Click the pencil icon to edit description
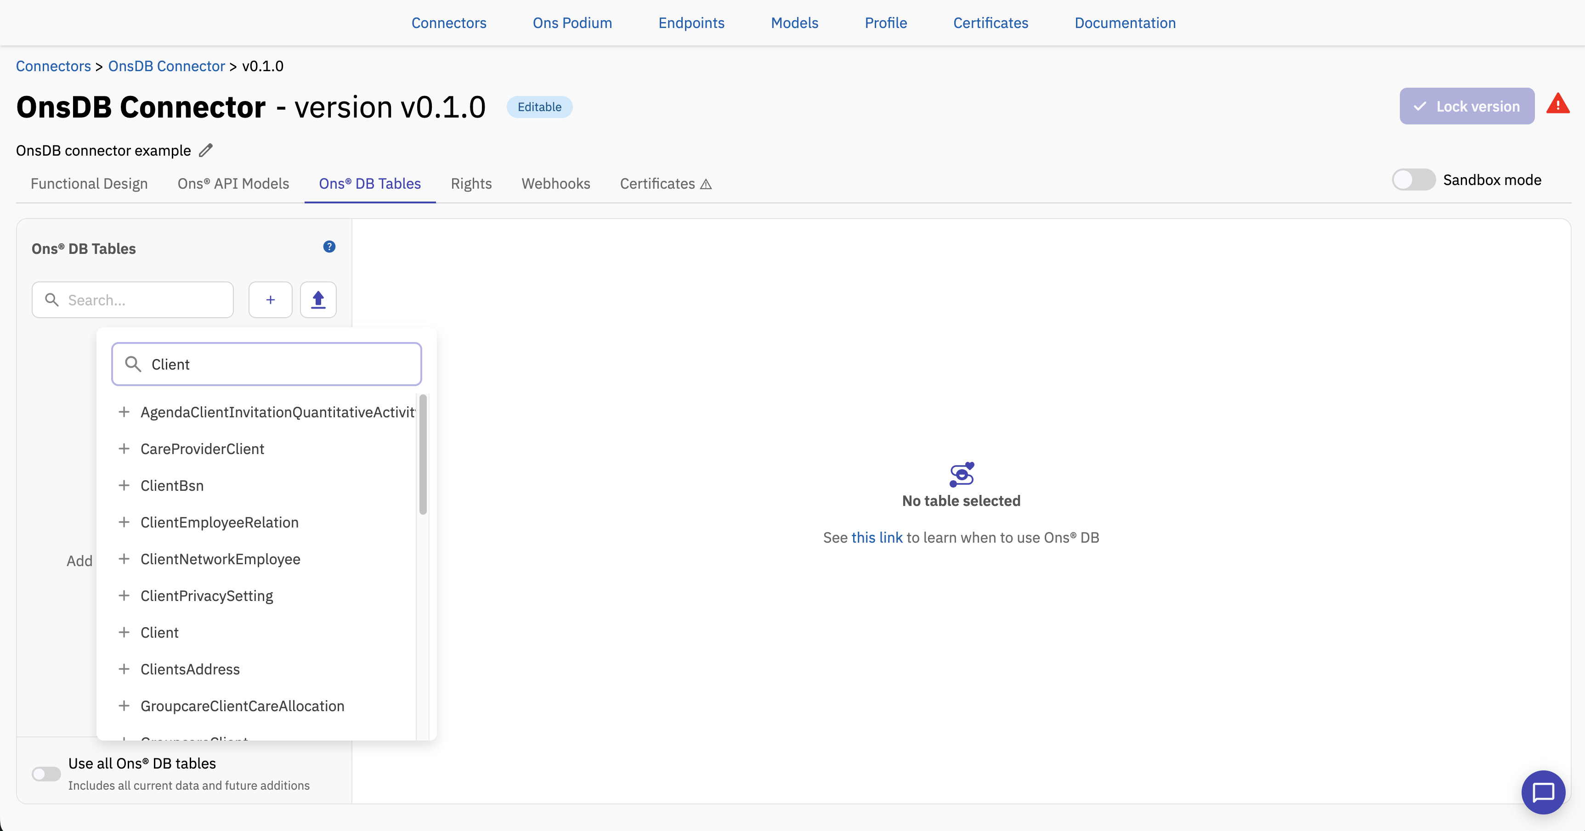 205,150
